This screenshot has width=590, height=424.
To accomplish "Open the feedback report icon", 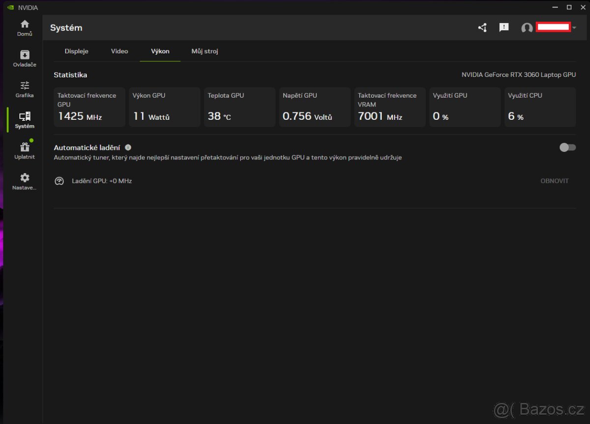I will point(503,28).
